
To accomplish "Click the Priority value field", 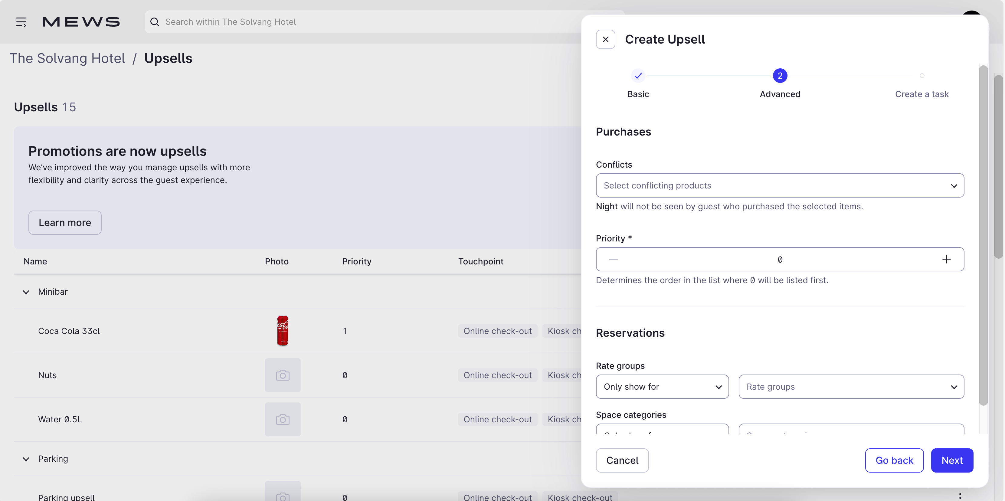I will coord(780,260).
